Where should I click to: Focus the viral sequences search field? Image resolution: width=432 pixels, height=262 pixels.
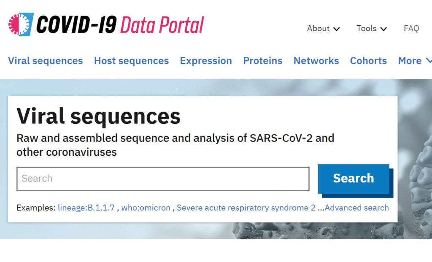pyautogui.click(x=163, y=179)
